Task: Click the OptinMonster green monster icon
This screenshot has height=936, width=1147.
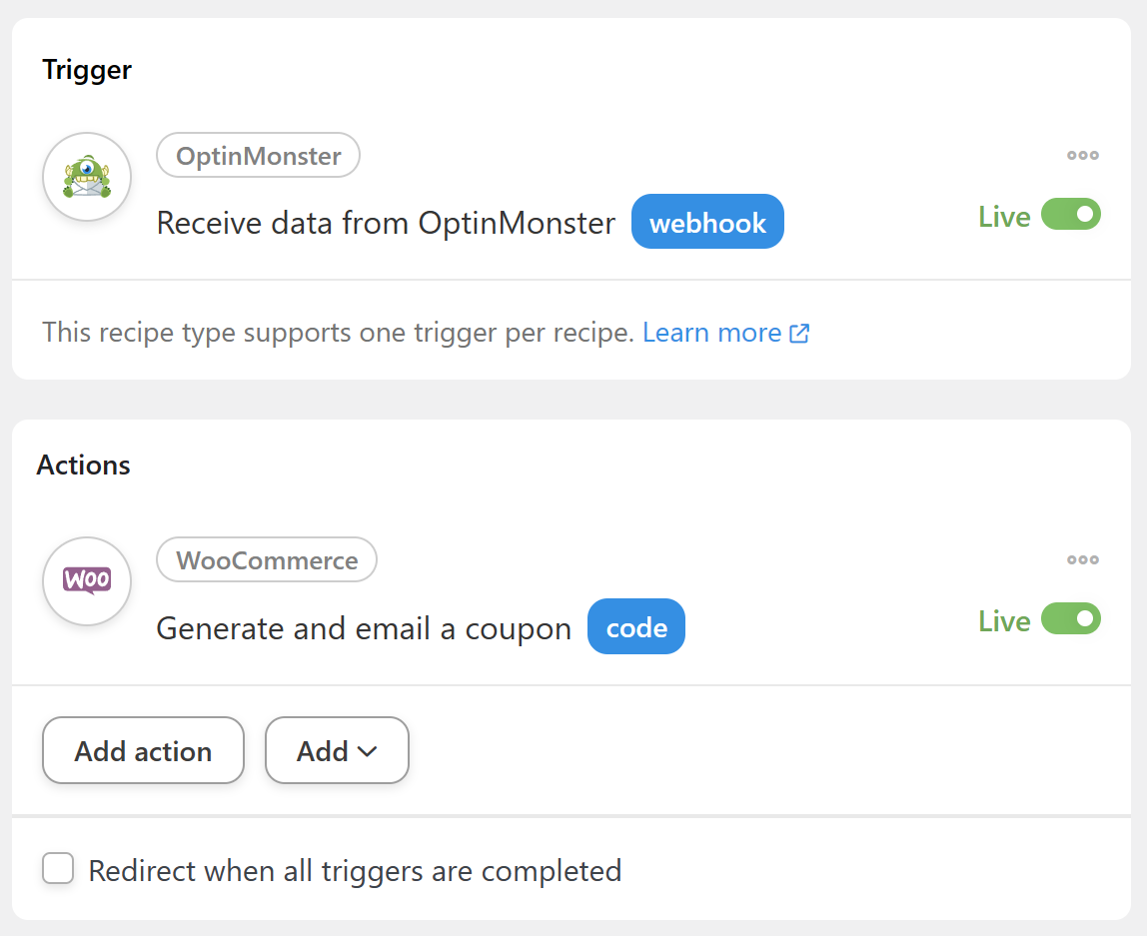Action: [87, 177]
